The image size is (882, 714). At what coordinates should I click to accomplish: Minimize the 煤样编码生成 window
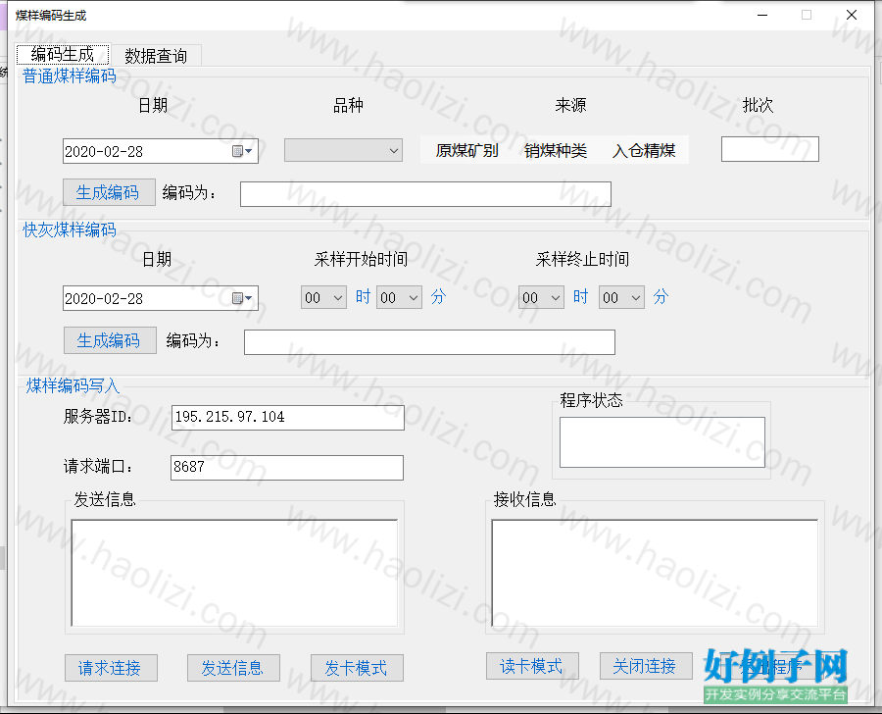point(762,16)
